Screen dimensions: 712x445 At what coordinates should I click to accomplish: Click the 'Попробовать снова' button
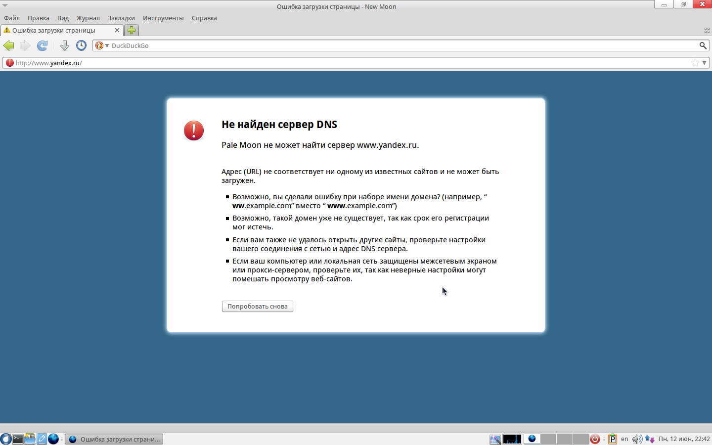point(258,307)
